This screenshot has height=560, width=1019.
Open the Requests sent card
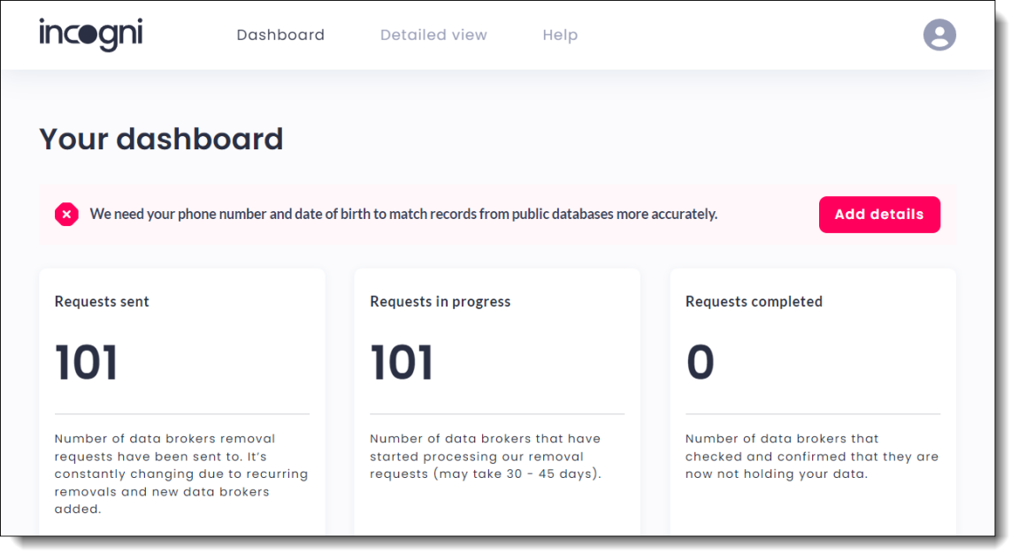pos(181,397)
